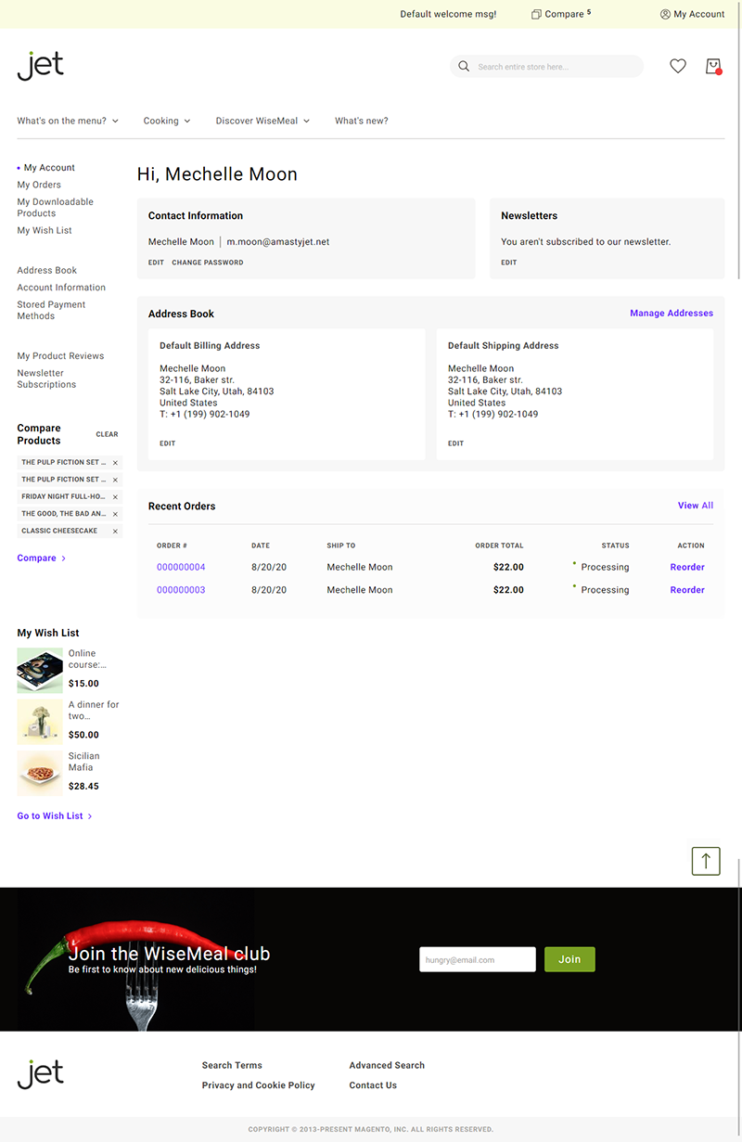Image resolution: width=742 pixels, height=1142 pixels.
Task: Remove Friday Night Full-Ho… from compare list
Action: [115, 497]
